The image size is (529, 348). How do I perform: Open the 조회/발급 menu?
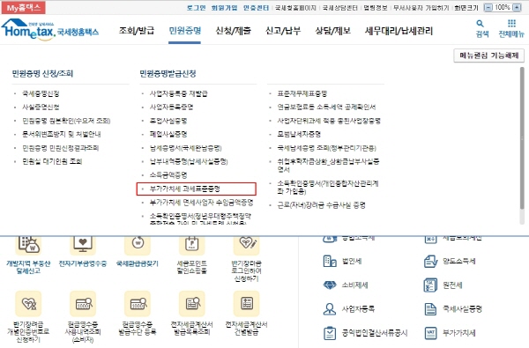click(137, 31)
